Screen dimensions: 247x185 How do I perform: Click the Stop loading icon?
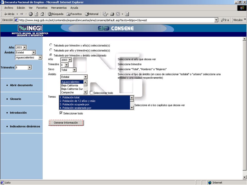(31, 14)
